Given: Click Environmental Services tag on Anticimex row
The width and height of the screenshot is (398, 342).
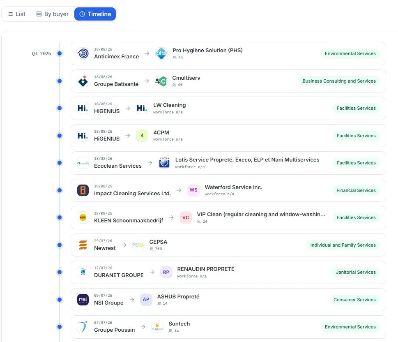Looking at the screenshot, I should coord(350,53).
